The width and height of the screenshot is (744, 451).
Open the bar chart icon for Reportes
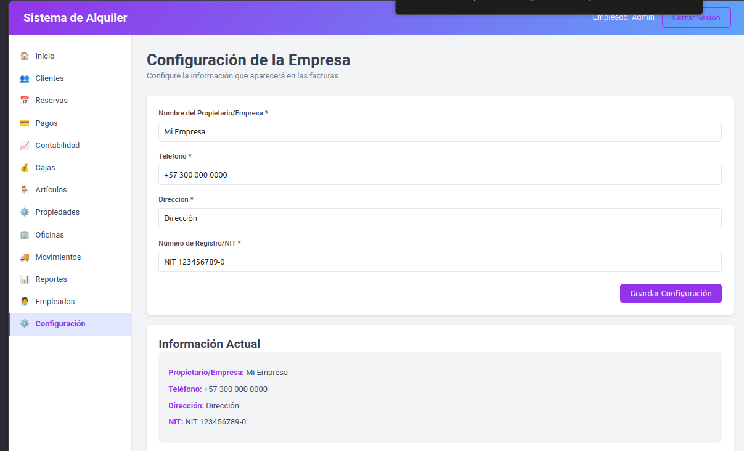(25, 279)
